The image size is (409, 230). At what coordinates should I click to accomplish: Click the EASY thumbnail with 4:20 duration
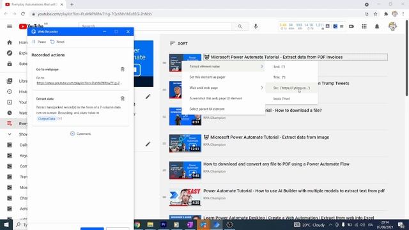(x=185, y=197)
